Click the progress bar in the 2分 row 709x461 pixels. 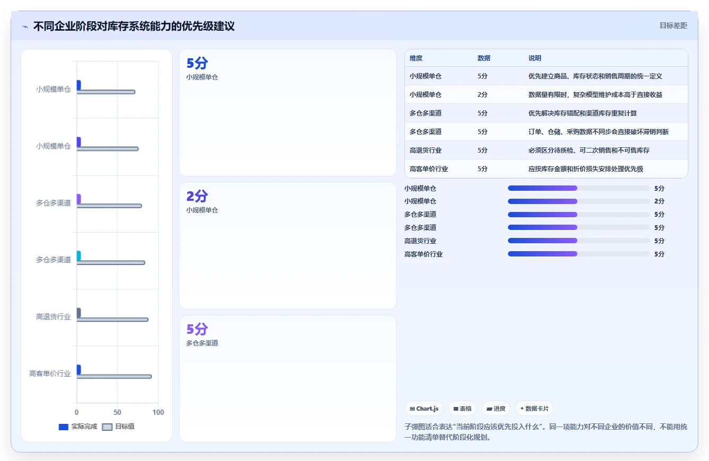[578, 201]
